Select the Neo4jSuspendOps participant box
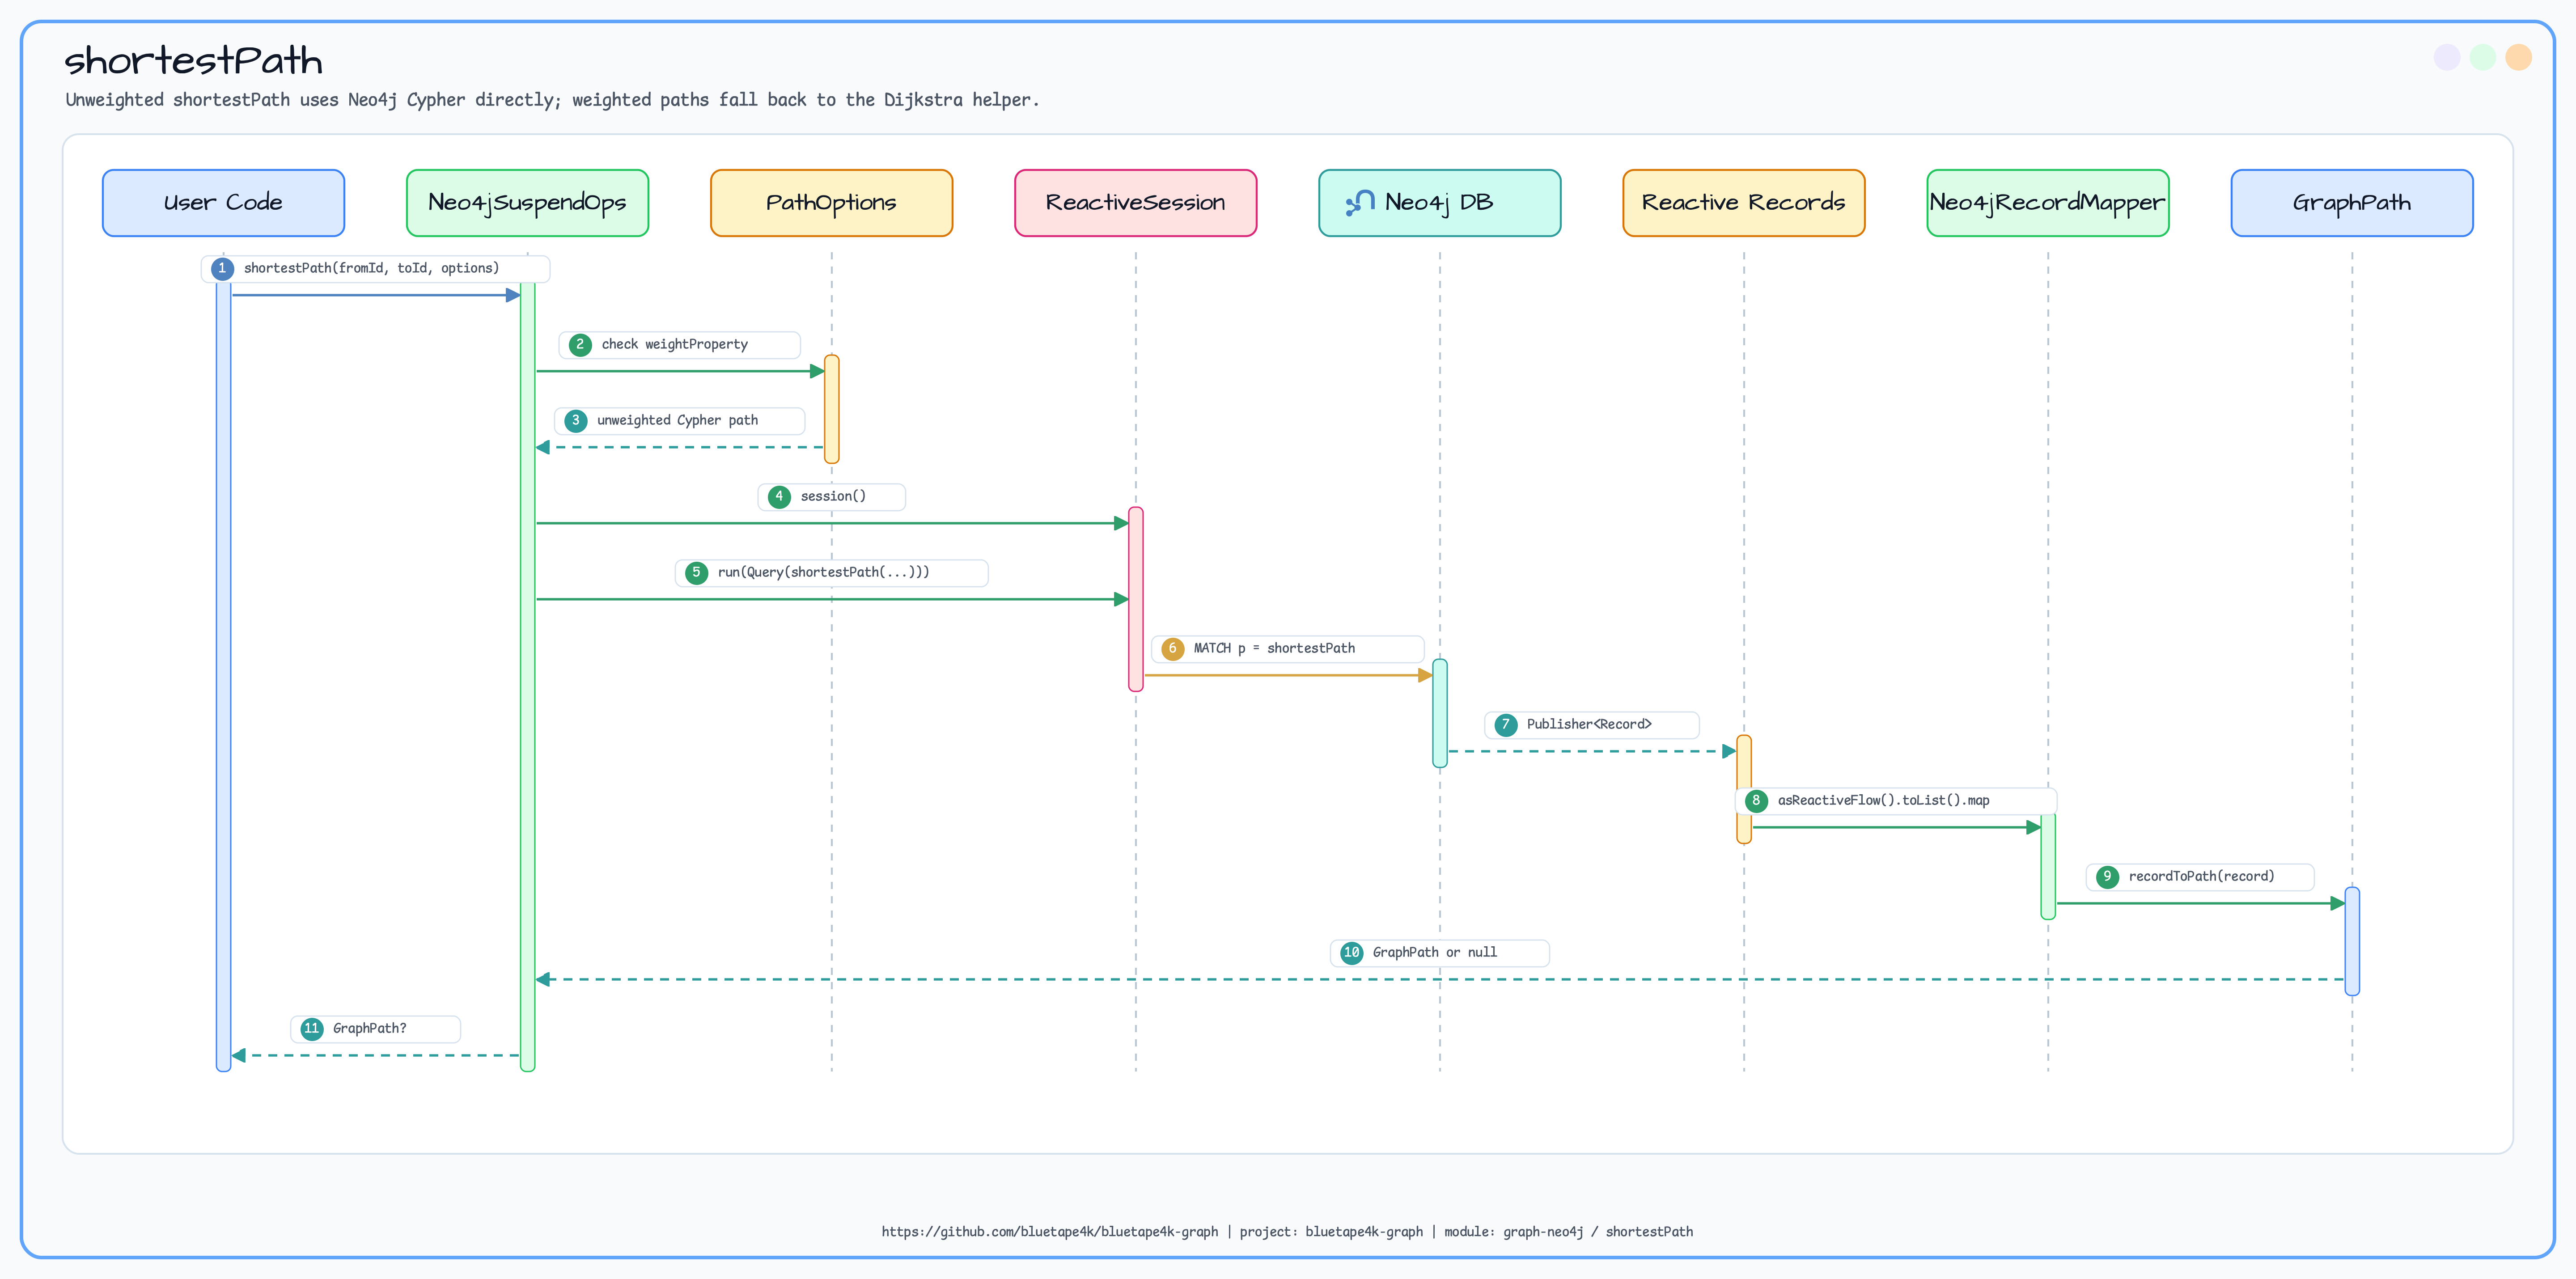 pyautogui.click(x=527, y=203)
